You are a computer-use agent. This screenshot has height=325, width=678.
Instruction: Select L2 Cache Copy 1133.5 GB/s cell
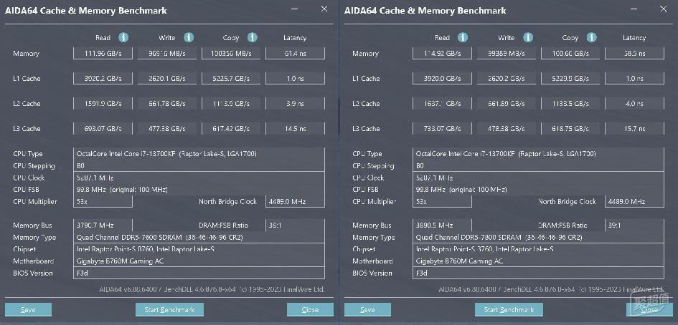click(570, 104)
